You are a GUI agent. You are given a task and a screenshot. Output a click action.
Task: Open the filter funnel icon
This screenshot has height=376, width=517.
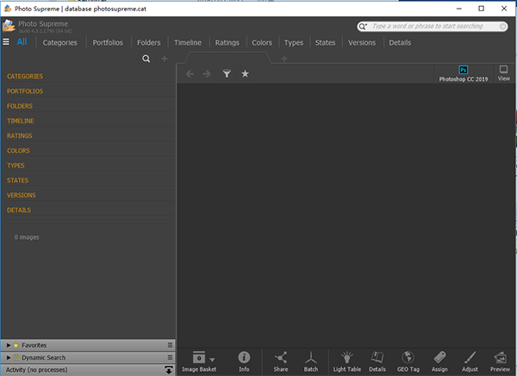[x=227, y=74]
